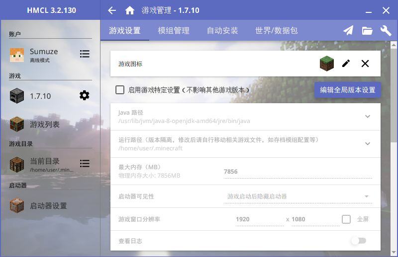The width and height of the screenshot is (398, 257).
Task: Enable the 启用游戏特定设置 checkbox
Action: (x=120, y=90)
